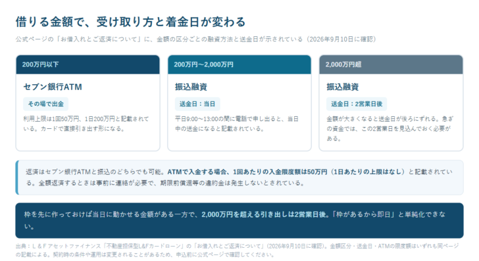Viewport: 479px width, 261px height.
Task: Select the 200万円〜2,000万円 card header
Action: (x=239, y=64)
